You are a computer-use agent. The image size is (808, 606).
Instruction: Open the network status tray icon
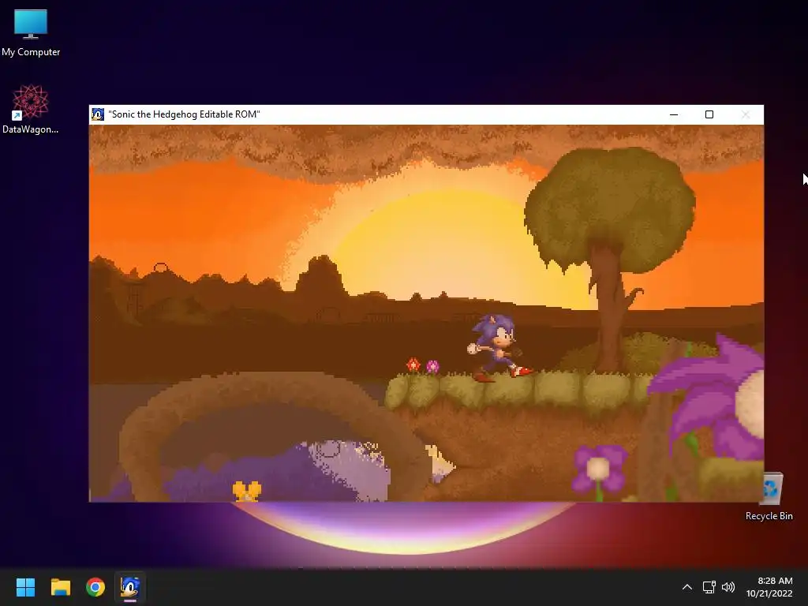[x=709, y=587]
